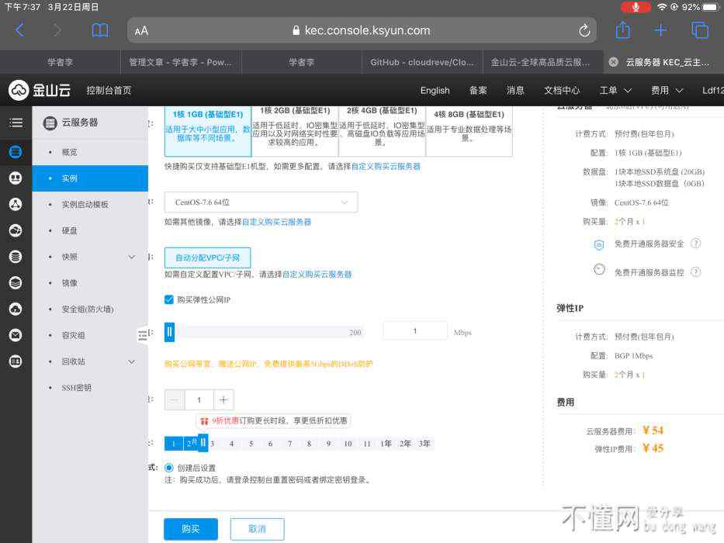Click the bandwidth slider handle
Image resolution: width=724 pixels, height=543 pixels.
(x=170, y=332)
